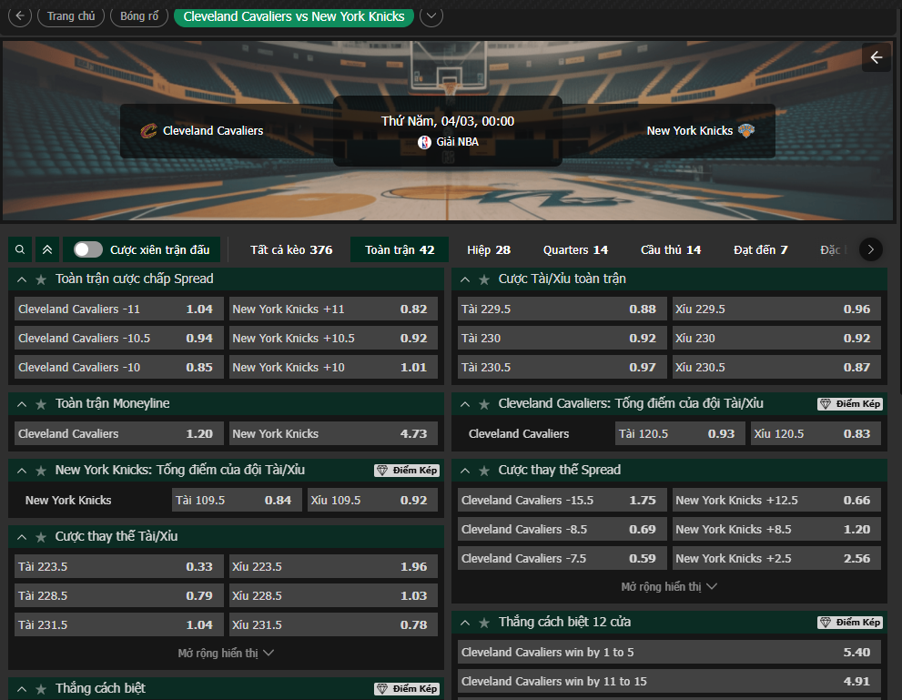Open the Bóng rổ breadcrumb
The image size is (902, 700).
coord(139,16)
